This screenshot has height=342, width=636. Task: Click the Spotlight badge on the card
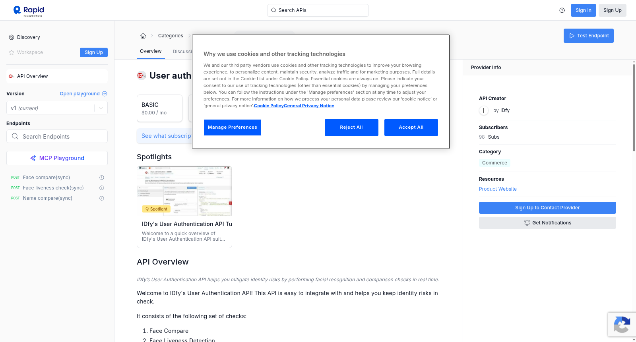156,209
